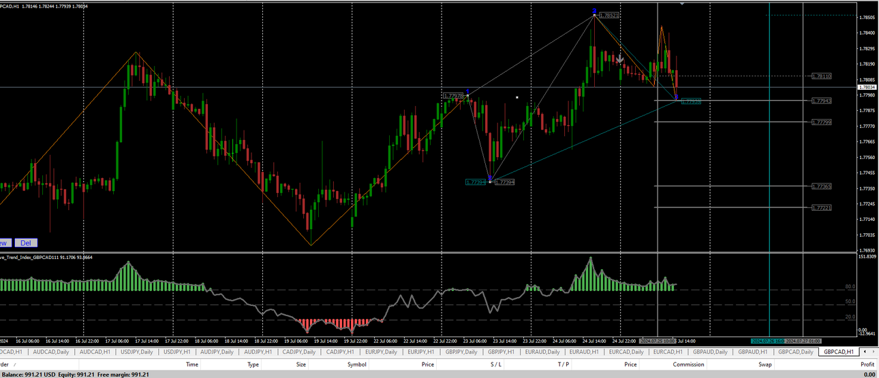Viewport: 879px width, 378px height.
Task: Click the cyan 1.77938 price label
Action: click(690, 101)
